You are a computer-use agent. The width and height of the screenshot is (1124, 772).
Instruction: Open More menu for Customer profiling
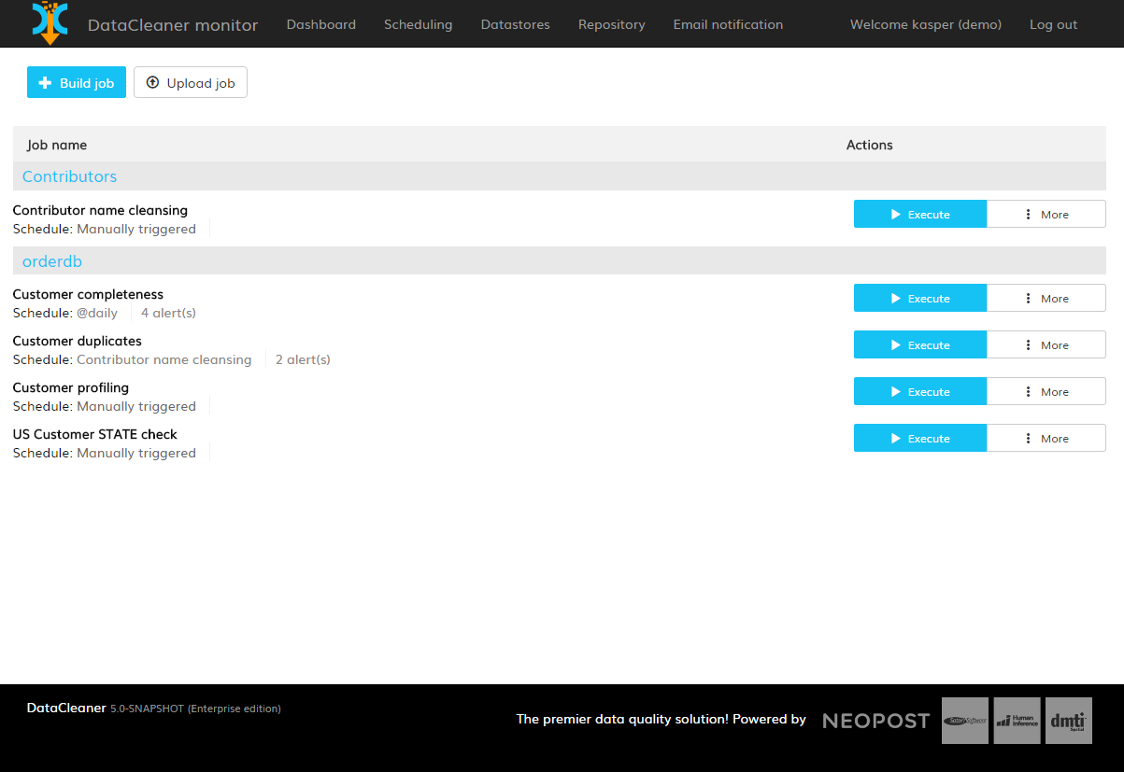[1046, 391]
